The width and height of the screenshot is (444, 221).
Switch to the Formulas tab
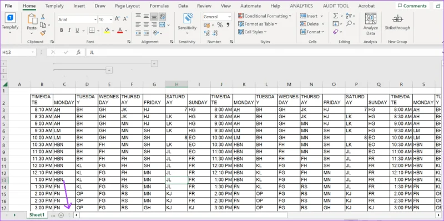click(159, 6)
